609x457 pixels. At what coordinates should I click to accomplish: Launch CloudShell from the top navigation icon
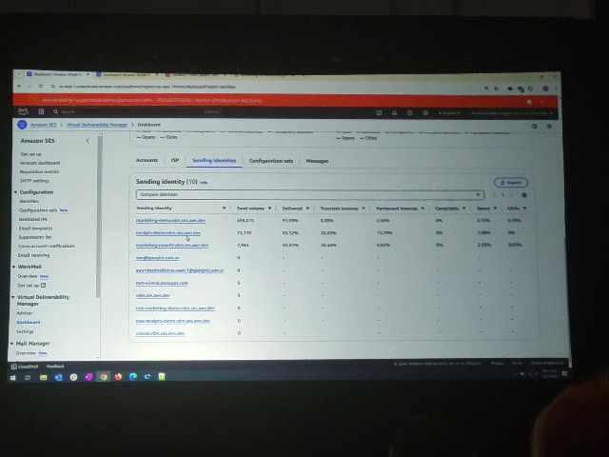[379, 112]
